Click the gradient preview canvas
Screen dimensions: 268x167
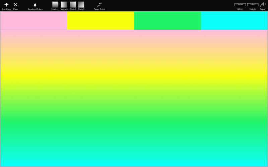(x=134, y=98)
